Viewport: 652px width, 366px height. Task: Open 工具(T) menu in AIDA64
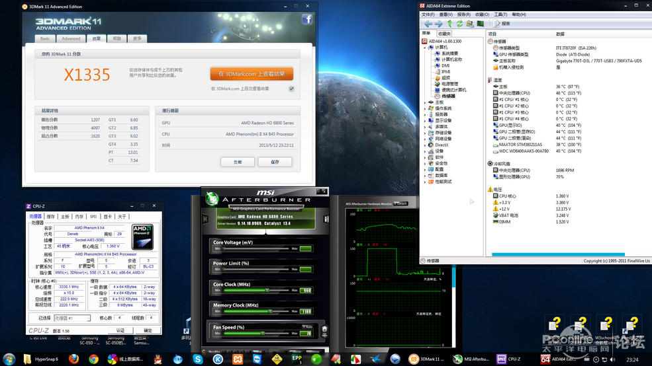(x=500, y=15)
